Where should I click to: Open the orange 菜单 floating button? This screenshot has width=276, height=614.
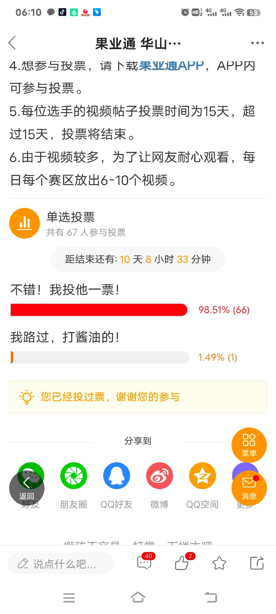(249, 445)
